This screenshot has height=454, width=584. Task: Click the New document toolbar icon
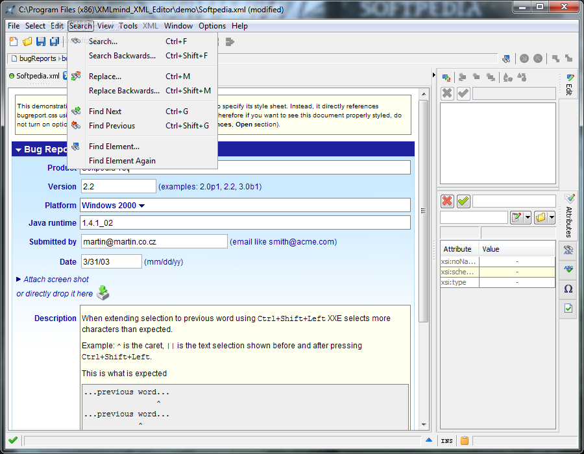14,42
